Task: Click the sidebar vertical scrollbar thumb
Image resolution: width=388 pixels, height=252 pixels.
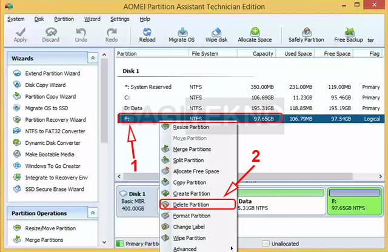Action: (104, 100)
